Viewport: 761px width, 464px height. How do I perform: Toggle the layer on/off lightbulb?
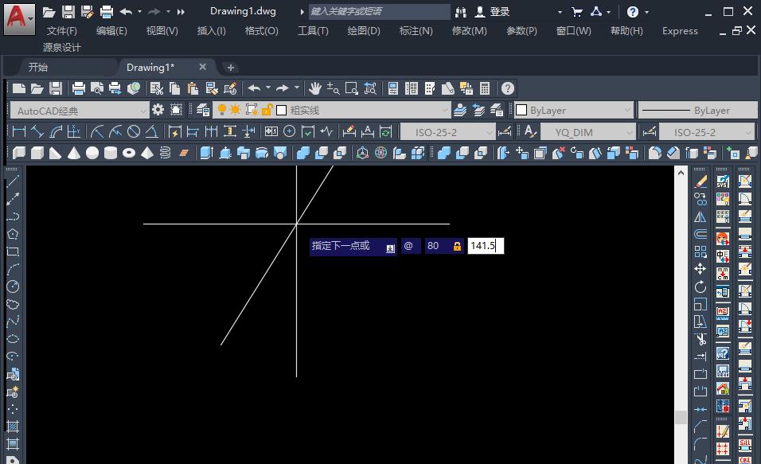222,110
